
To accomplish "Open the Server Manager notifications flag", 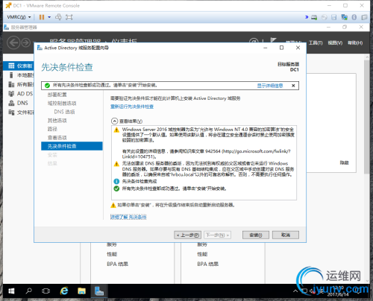I will 273,40.
